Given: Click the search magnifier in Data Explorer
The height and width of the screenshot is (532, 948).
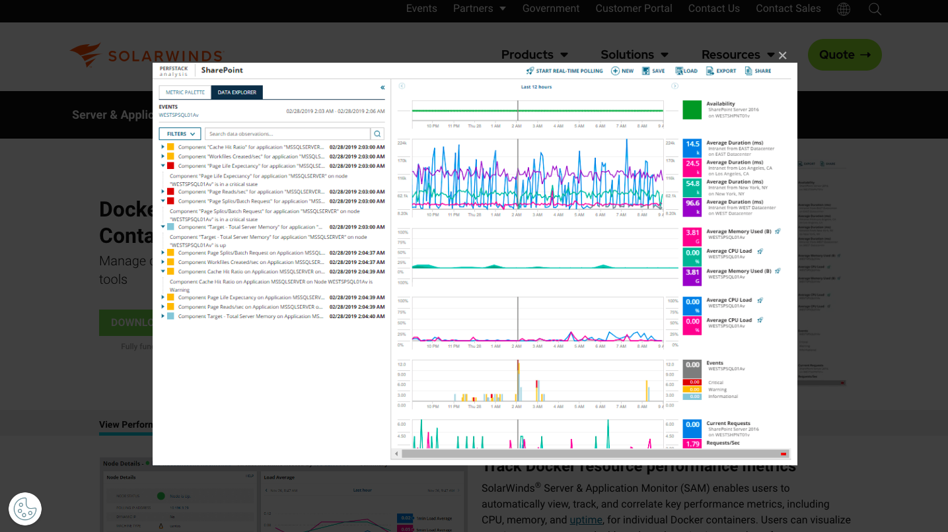Looking at the screenshot, I should click(x=377, y=133).
